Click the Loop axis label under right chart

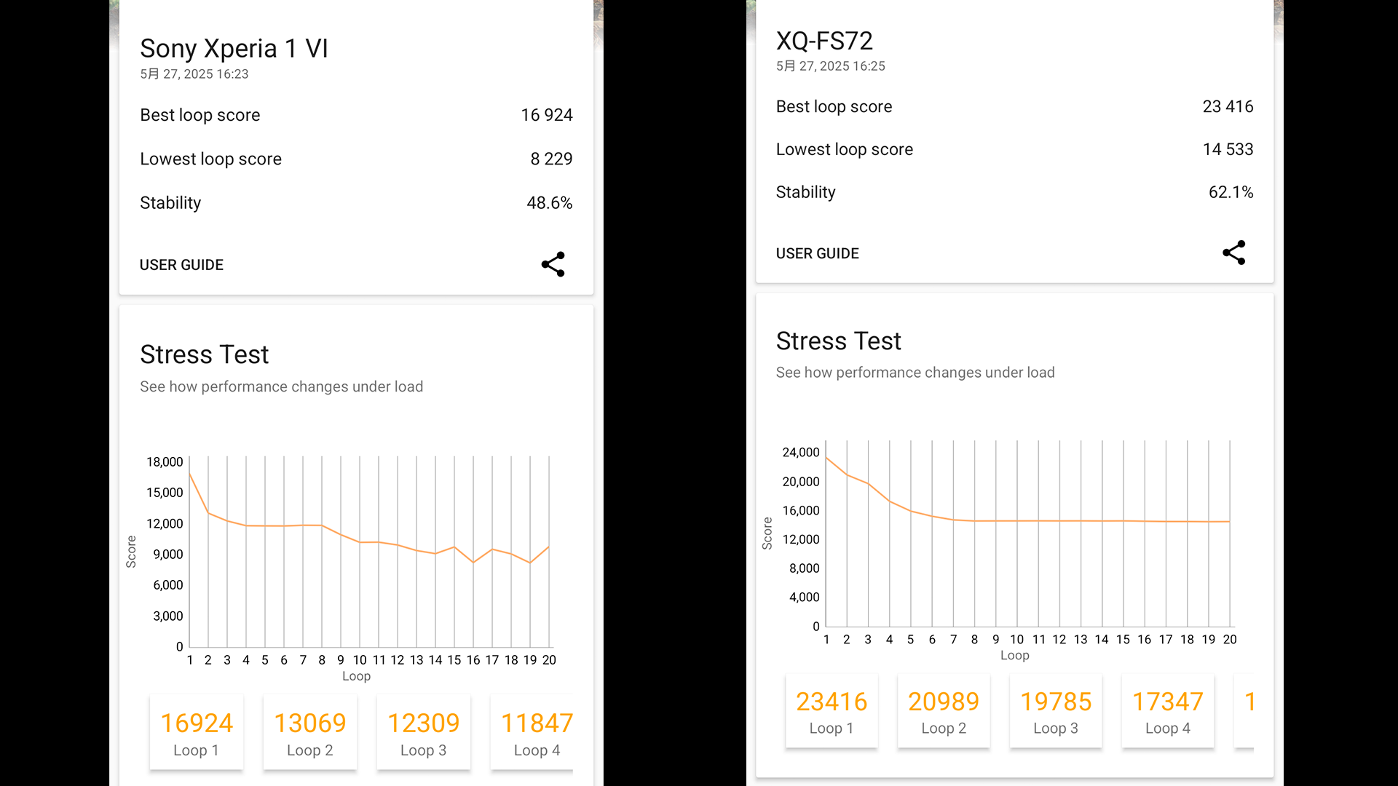tap(1014, 656)
